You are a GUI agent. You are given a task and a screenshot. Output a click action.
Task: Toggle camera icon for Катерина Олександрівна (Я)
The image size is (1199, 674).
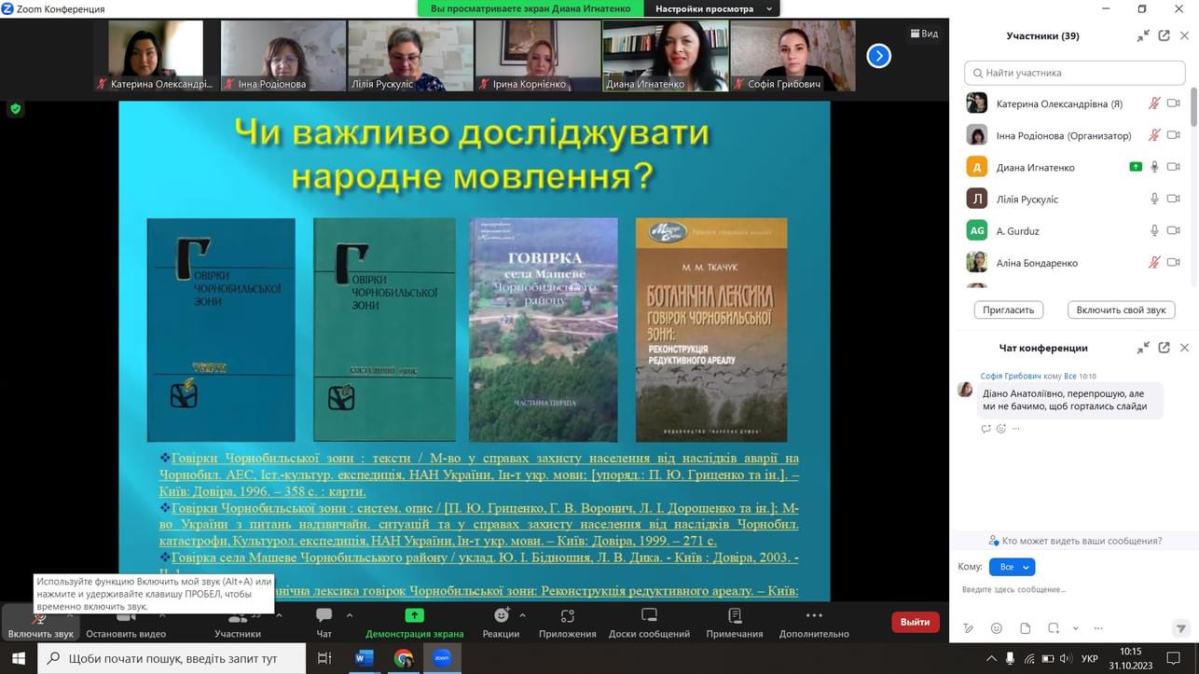click(x=1174, y=103)
